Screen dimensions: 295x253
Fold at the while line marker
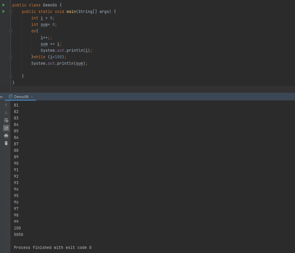[x=11, y=57]
